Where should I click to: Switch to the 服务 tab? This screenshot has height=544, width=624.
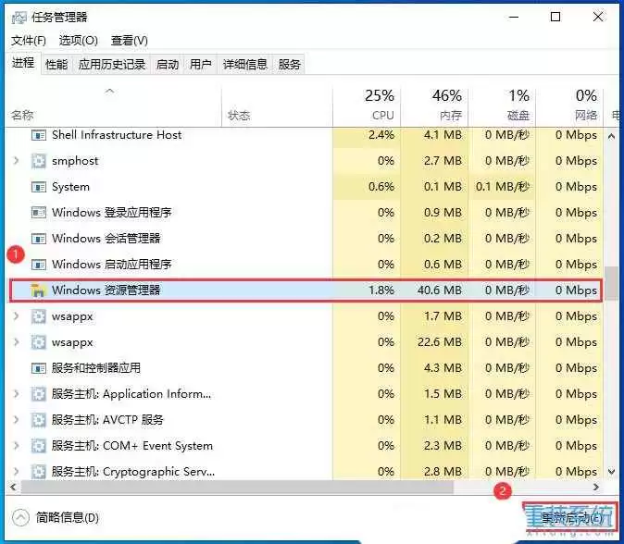(289, 64)
